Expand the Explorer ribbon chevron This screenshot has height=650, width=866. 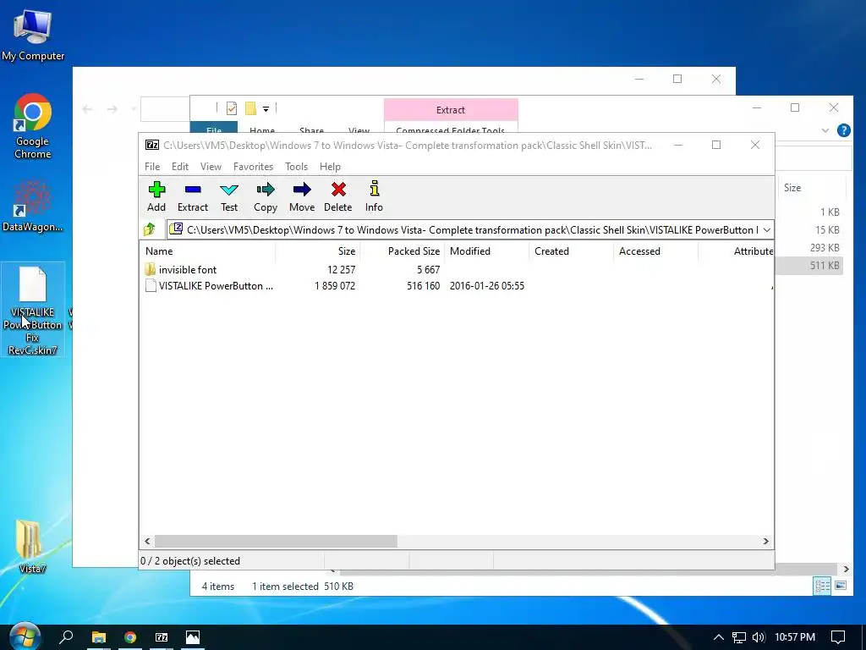pyautogui.click(x=825, y=130)
